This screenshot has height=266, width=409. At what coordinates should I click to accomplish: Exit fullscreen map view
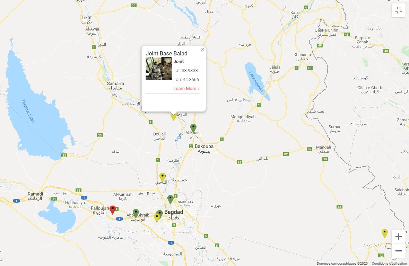398,10
